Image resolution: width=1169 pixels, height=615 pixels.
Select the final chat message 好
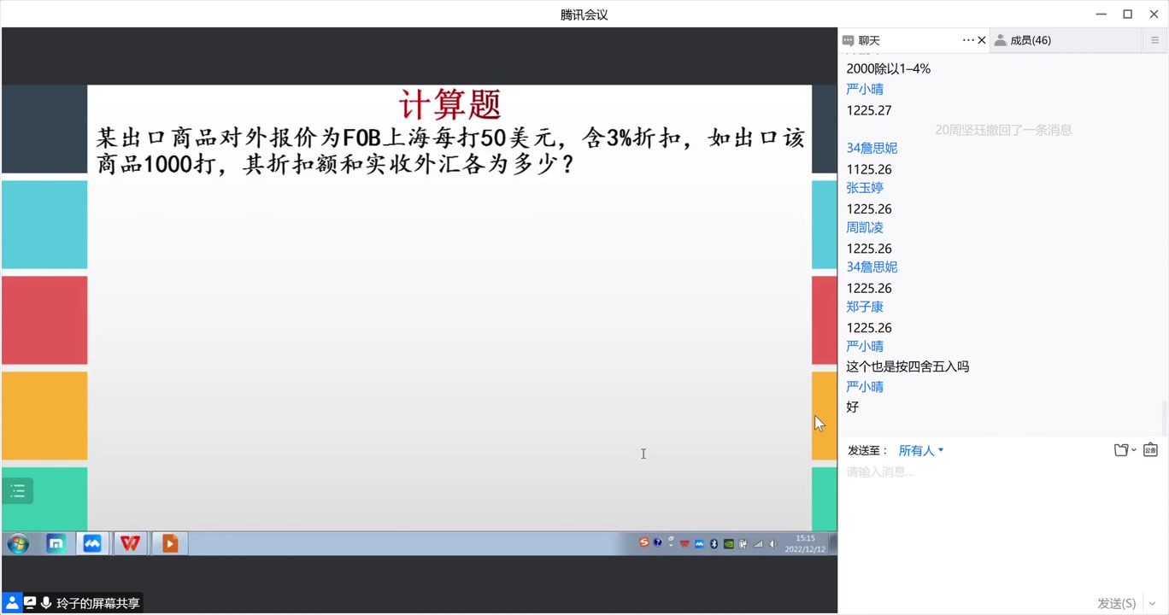[853, 407]
